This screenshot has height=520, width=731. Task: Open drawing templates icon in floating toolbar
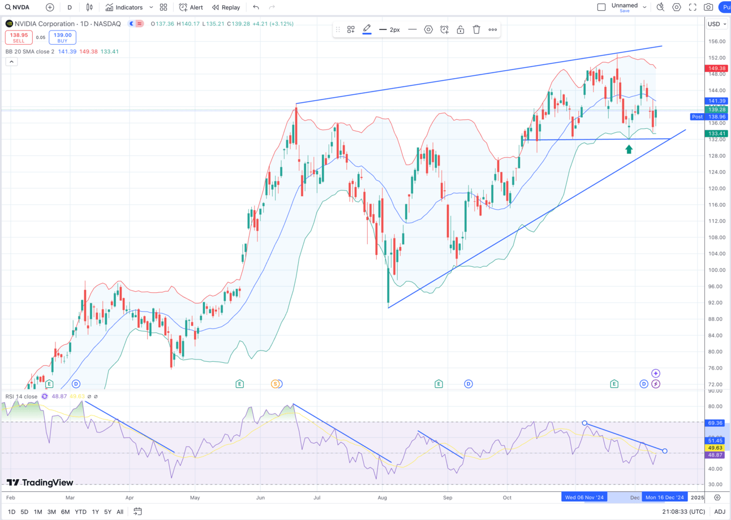(351, 29)
